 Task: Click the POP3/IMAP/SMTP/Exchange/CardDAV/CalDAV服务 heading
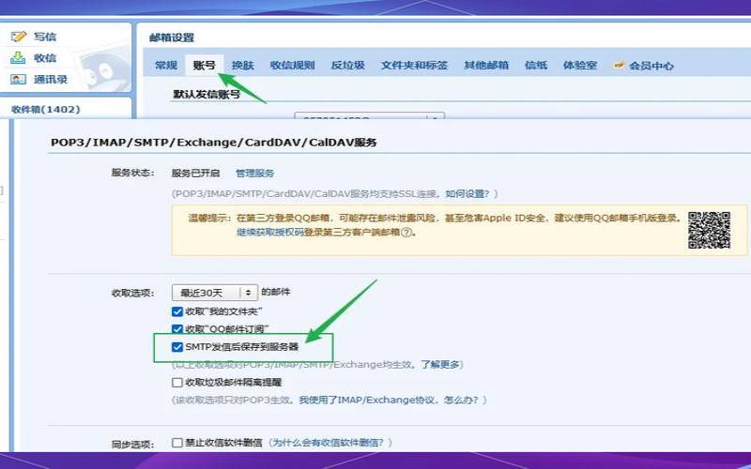tap(214, 143)
